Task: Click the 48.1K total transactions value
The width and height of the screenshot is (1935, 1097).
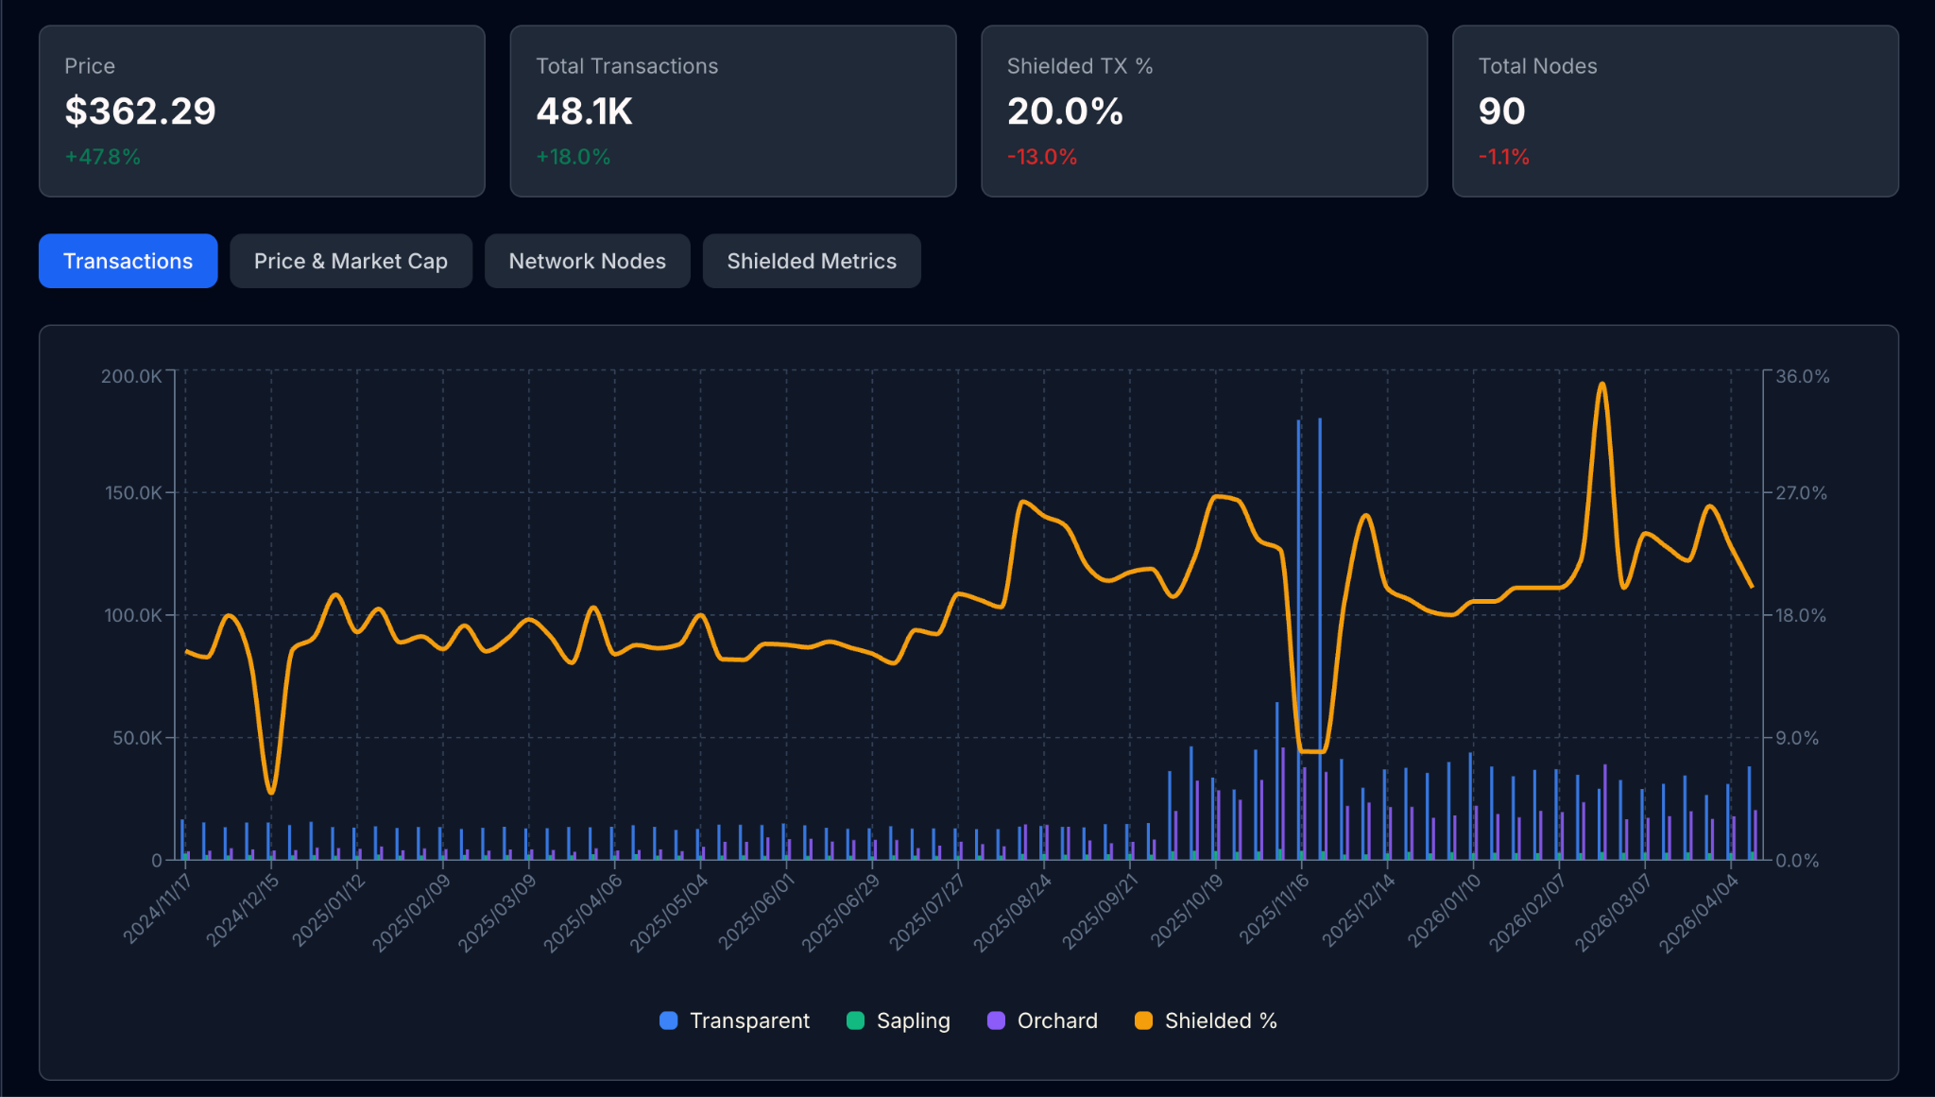Action: (x=584, y=111)
